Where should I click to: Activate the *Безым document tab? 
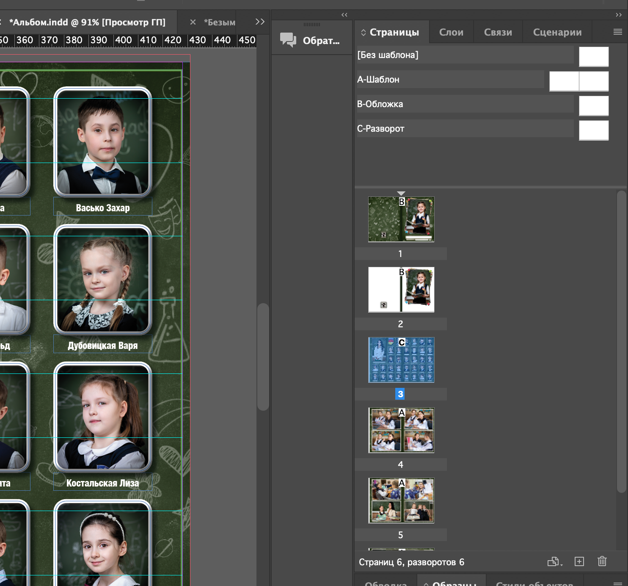219,22
